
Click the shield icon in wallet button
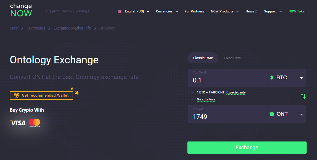16,95
